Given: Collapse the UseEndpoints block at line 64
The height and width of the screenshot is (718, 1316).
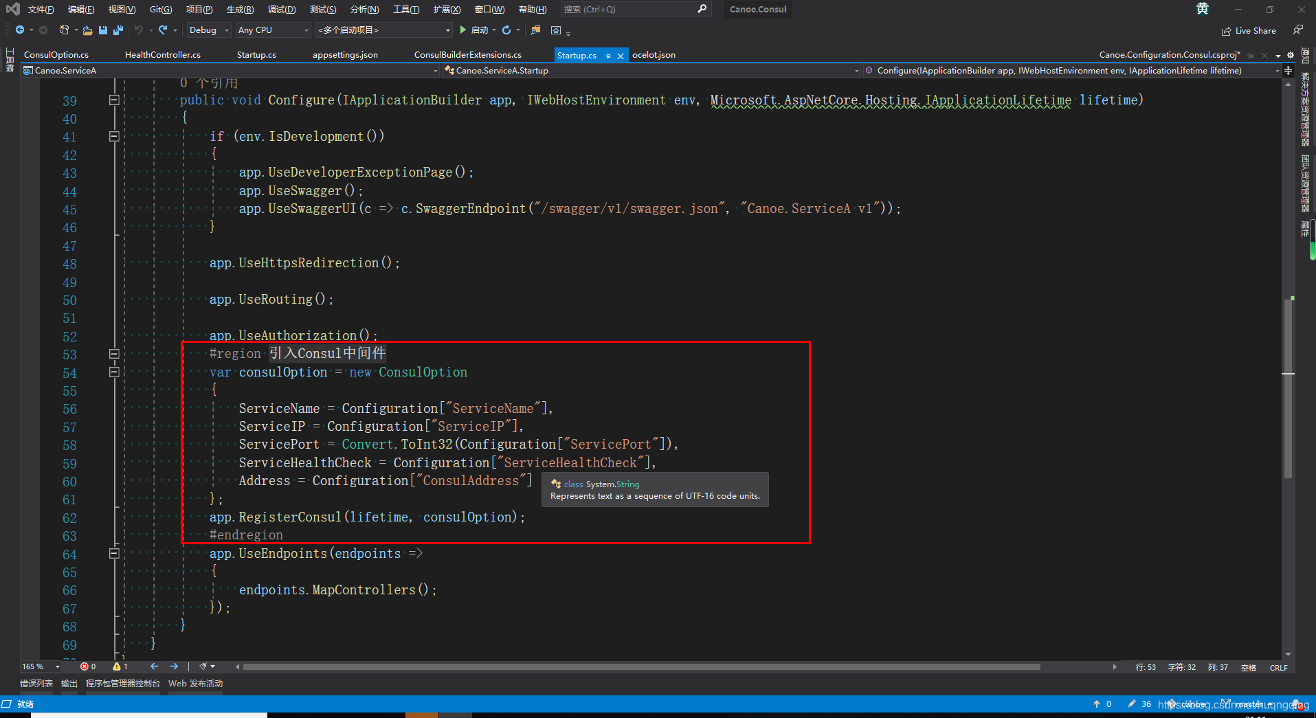Looking at the screenshot, I should (x=114, y=554).
